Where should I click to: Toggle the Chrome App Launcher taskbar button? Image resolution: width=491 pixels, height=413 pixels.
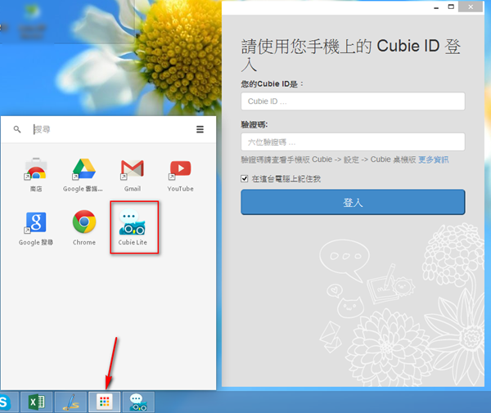pyautogui.click(x=104, y=402)
